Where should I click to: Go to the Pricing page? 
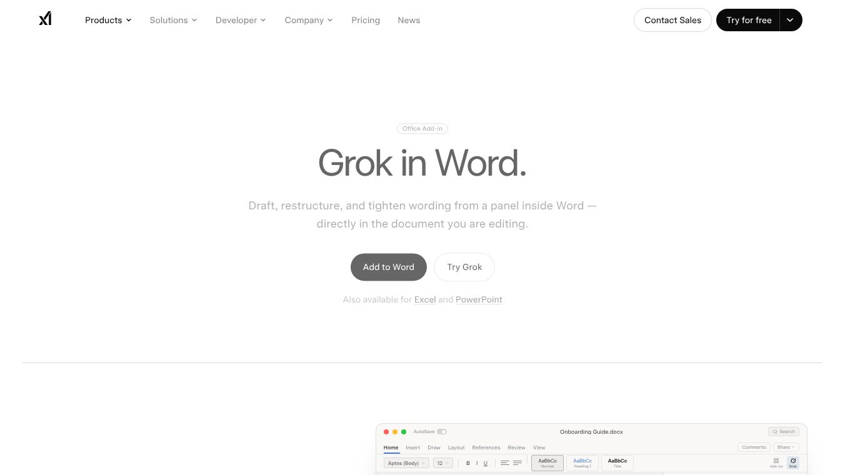(x=366, y=20)
